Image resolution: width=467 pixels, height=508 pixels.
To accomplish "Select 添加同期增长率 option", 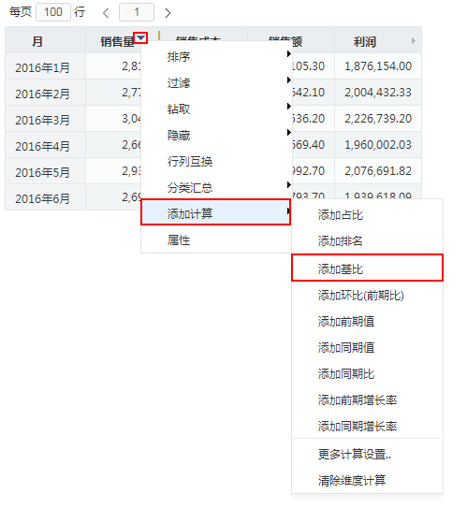I will tap(367, 426).
